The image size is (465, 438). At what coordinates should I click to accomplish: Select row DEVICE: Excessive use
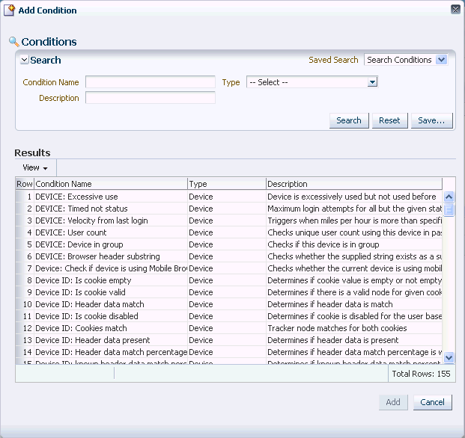228,197
